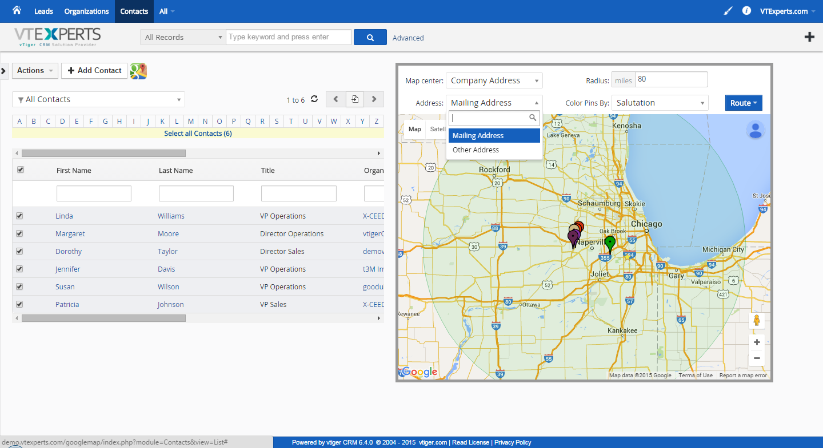The width and height of the screenshot is (823, 448).
Task: Open the Actions dropdown
Action: click(35, 71)
